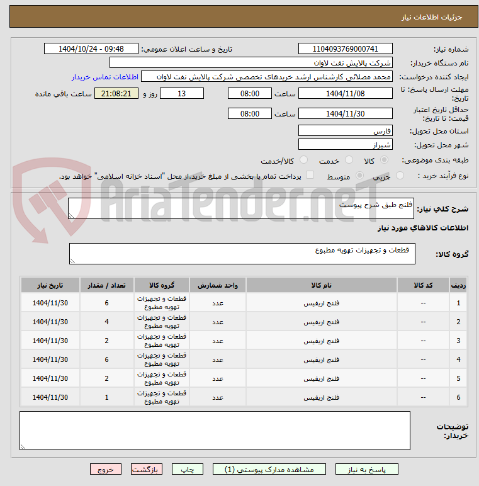This screenshot has width=479, height=486.
Task: Click the response deadline date 1404/11/08 field
Action: click(345, 93)
